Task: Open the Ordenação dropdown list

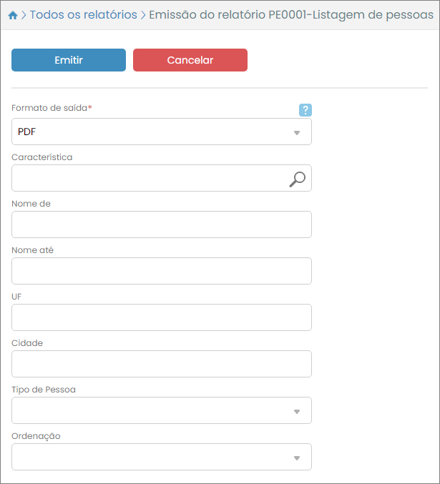Action: 162,457
